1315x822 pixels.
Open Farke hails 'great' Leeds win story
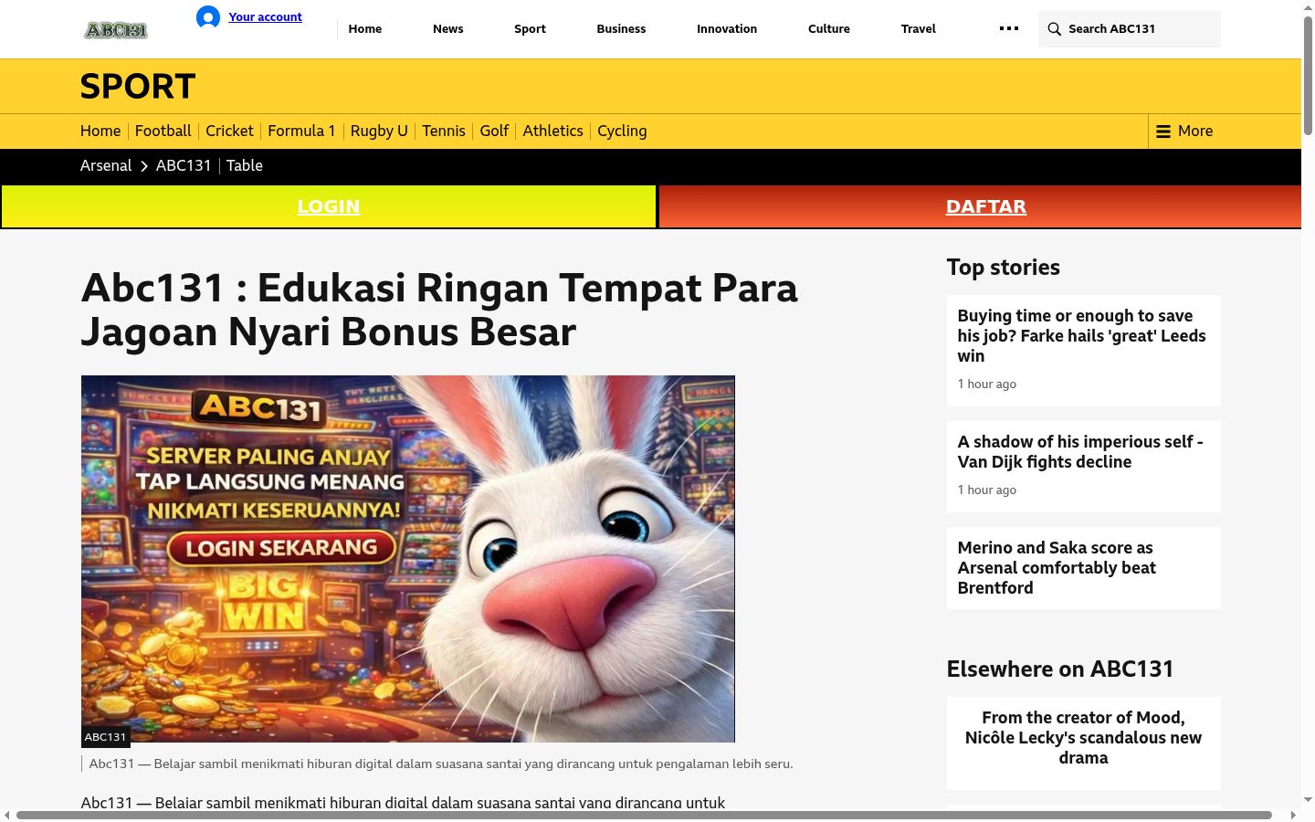(x=1082, y=335)
